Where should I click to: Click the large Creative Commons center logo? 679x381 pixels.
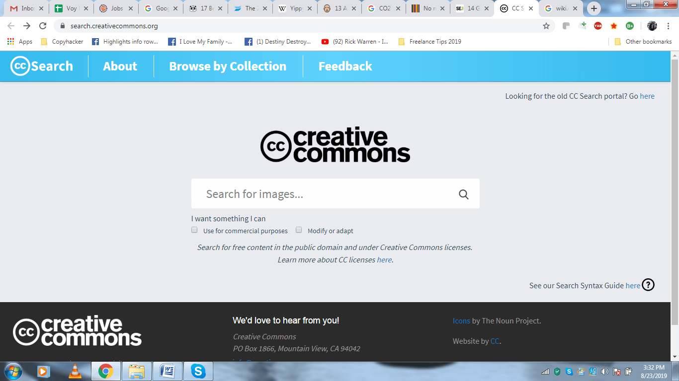click(336, 145)
